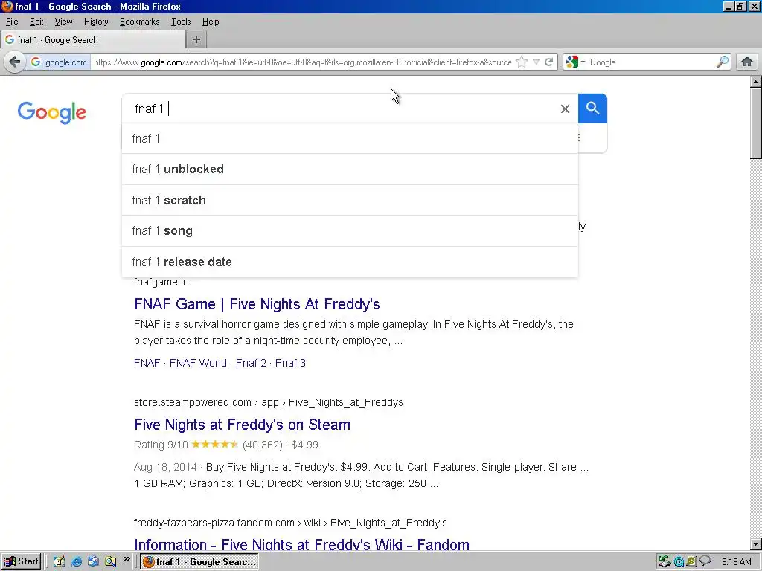Click the scrollbar up arrow
The image size is (762, 571).
pos(756,82)
